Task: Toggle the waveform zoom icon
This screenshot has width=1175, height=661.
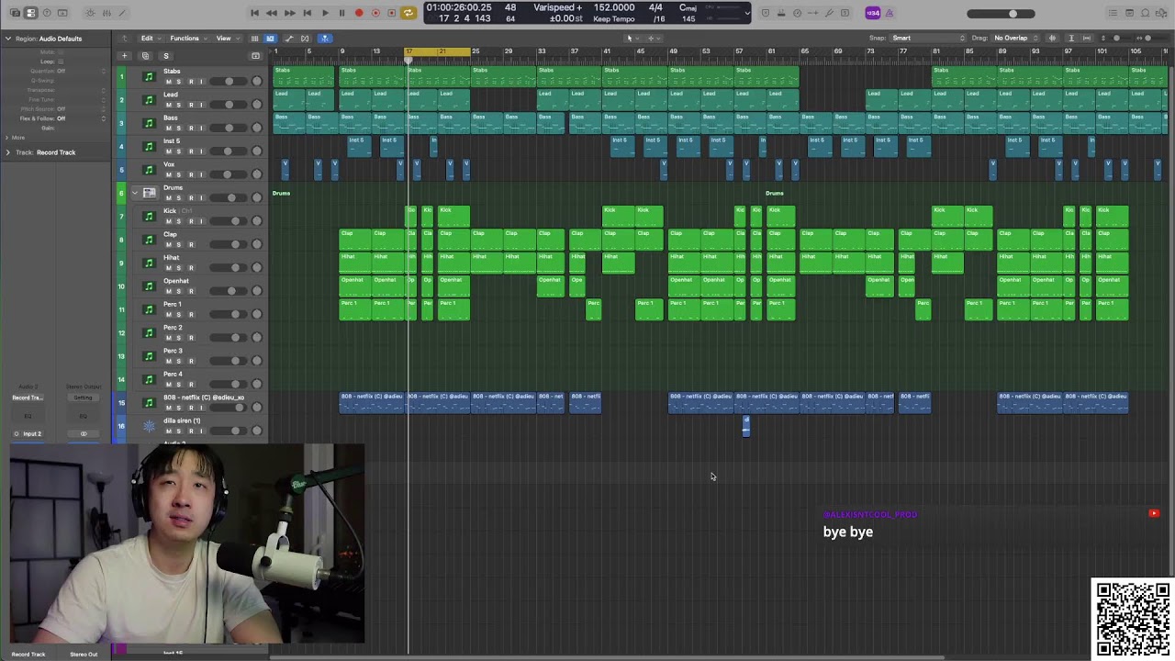Action: 1053,38
